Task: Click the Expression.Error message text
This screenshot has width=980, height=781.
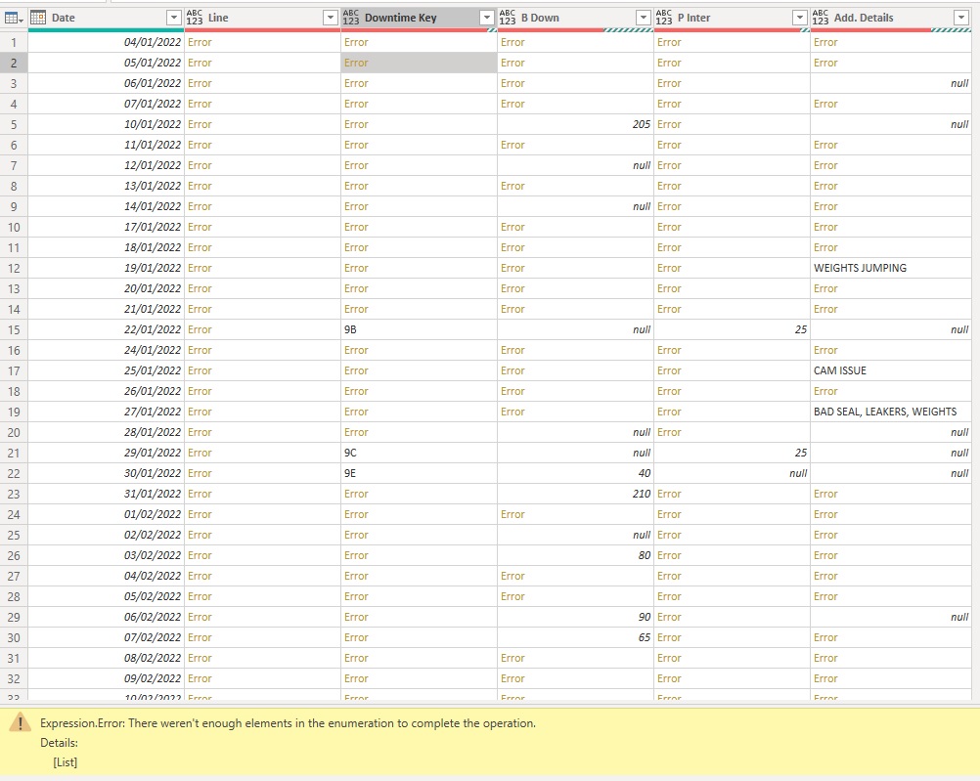Action: pos(289,723)
